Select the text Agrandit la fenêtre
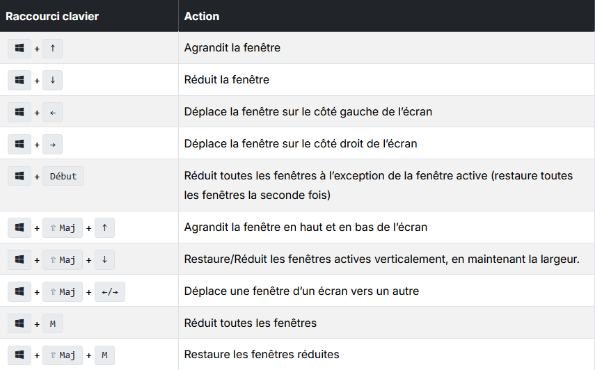 [232, 48]
